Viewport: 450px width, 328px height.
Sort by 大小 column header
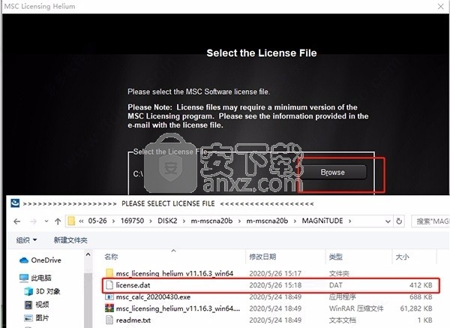point(402,257)
